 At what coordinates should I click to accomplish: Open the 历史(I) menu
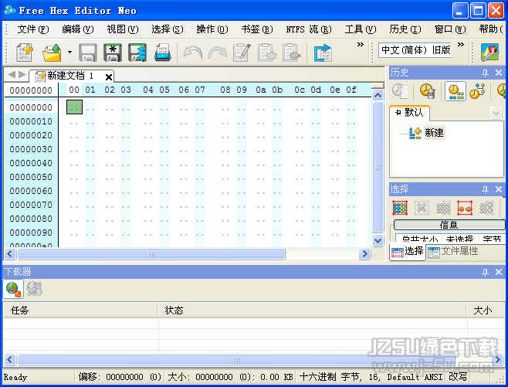point(405,29)
